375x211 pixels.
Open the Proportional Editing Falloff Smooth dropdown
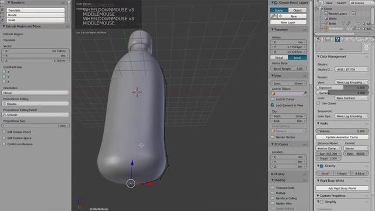pos(35,115)
